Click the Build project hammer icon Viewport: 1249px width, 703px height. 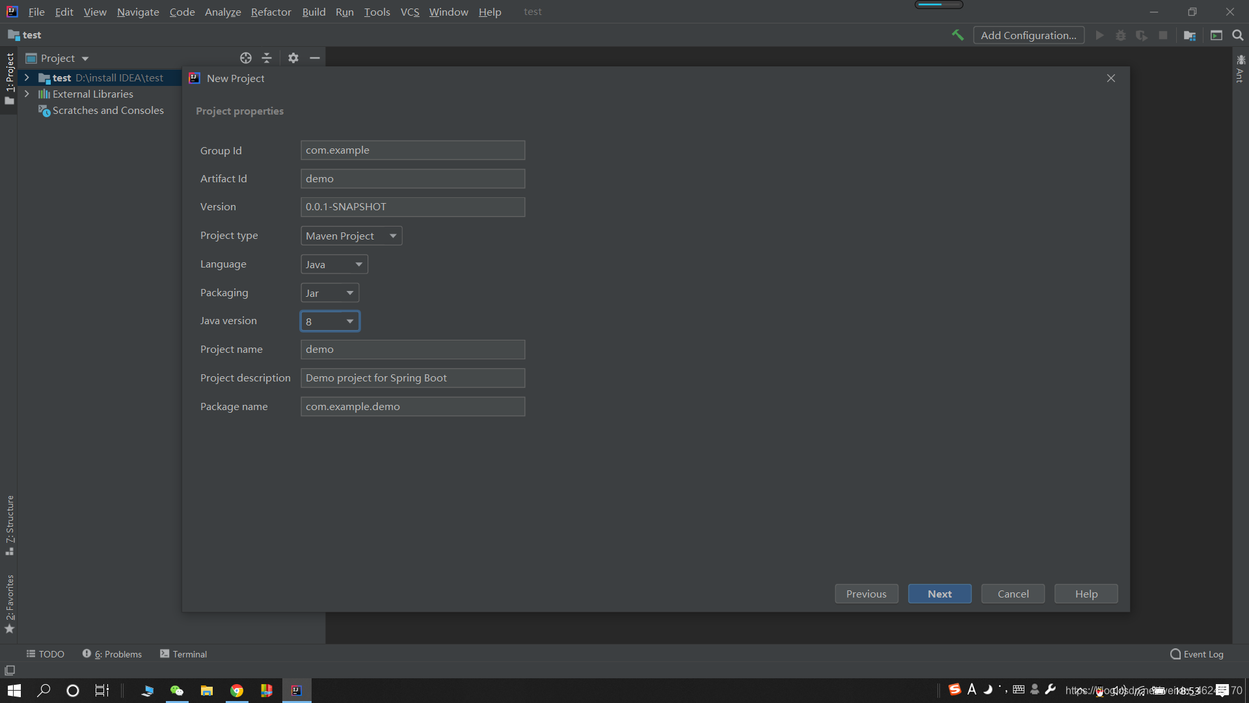[x=958, y=35]
